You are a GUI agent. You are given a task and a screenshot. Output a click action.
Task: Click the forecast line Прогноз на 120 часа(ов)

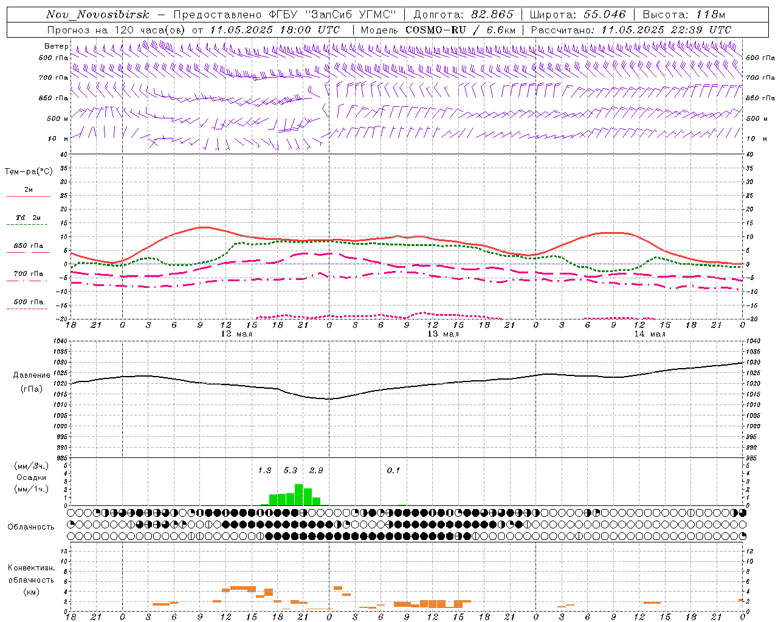click(x=117, y=30)
